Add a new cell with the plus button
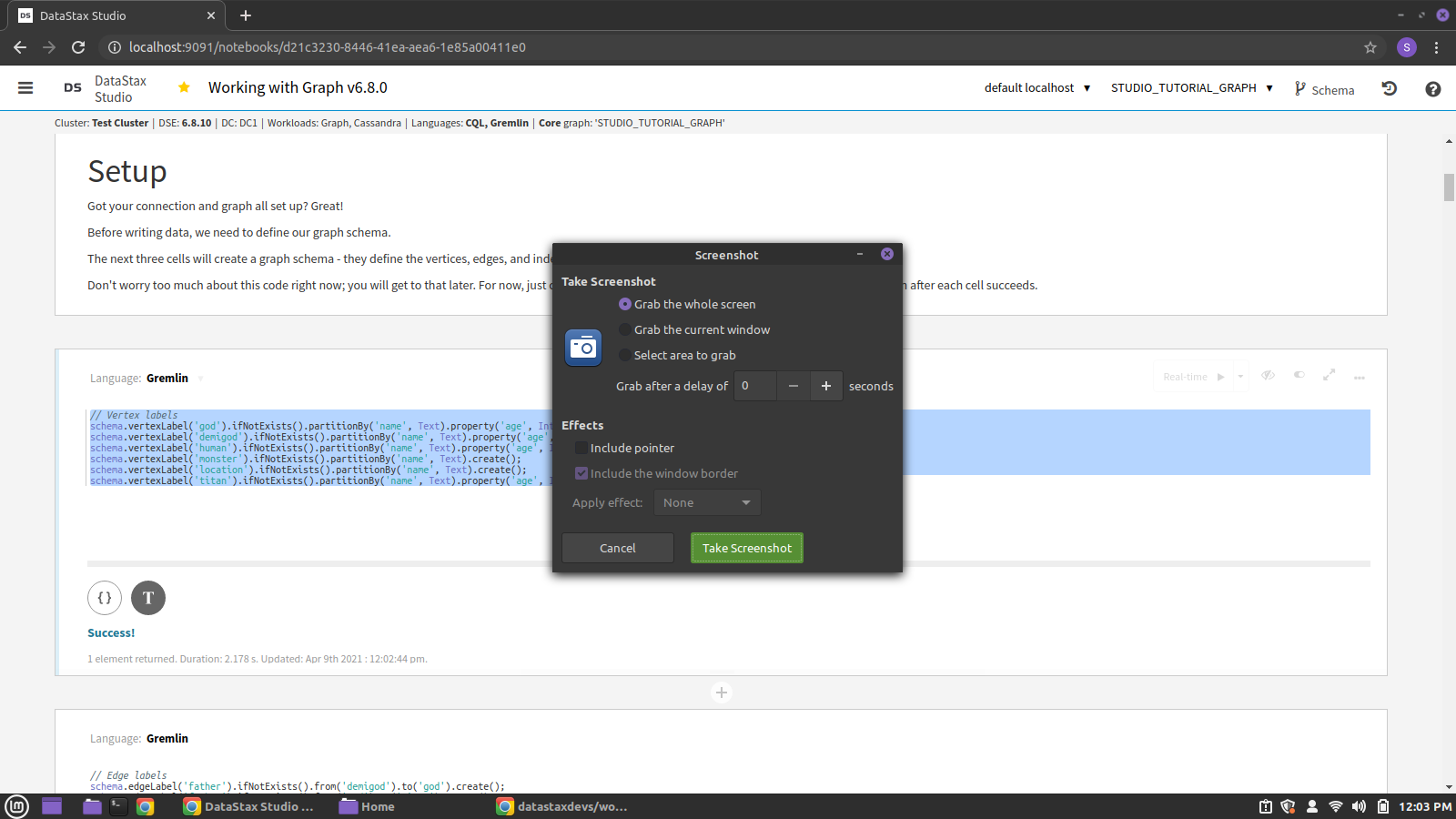Screen dimensions: 1456x819 [x=721, y=692]
